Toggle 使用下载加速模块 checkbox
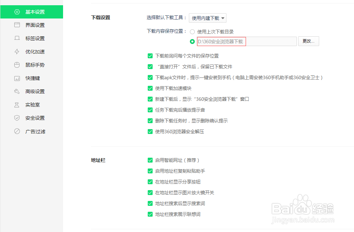The height and width of the screenshot is (232, 354). point(150,88)
